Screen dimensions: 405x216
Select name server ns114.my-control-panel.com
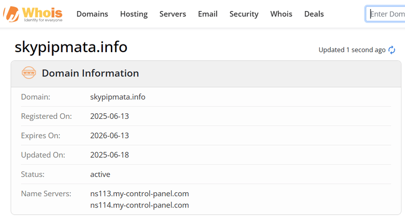click(140, 205)
